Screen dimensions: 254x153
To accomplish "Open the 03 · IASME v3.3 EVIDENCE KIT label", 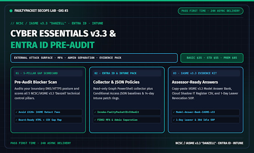I will [205, 73].
